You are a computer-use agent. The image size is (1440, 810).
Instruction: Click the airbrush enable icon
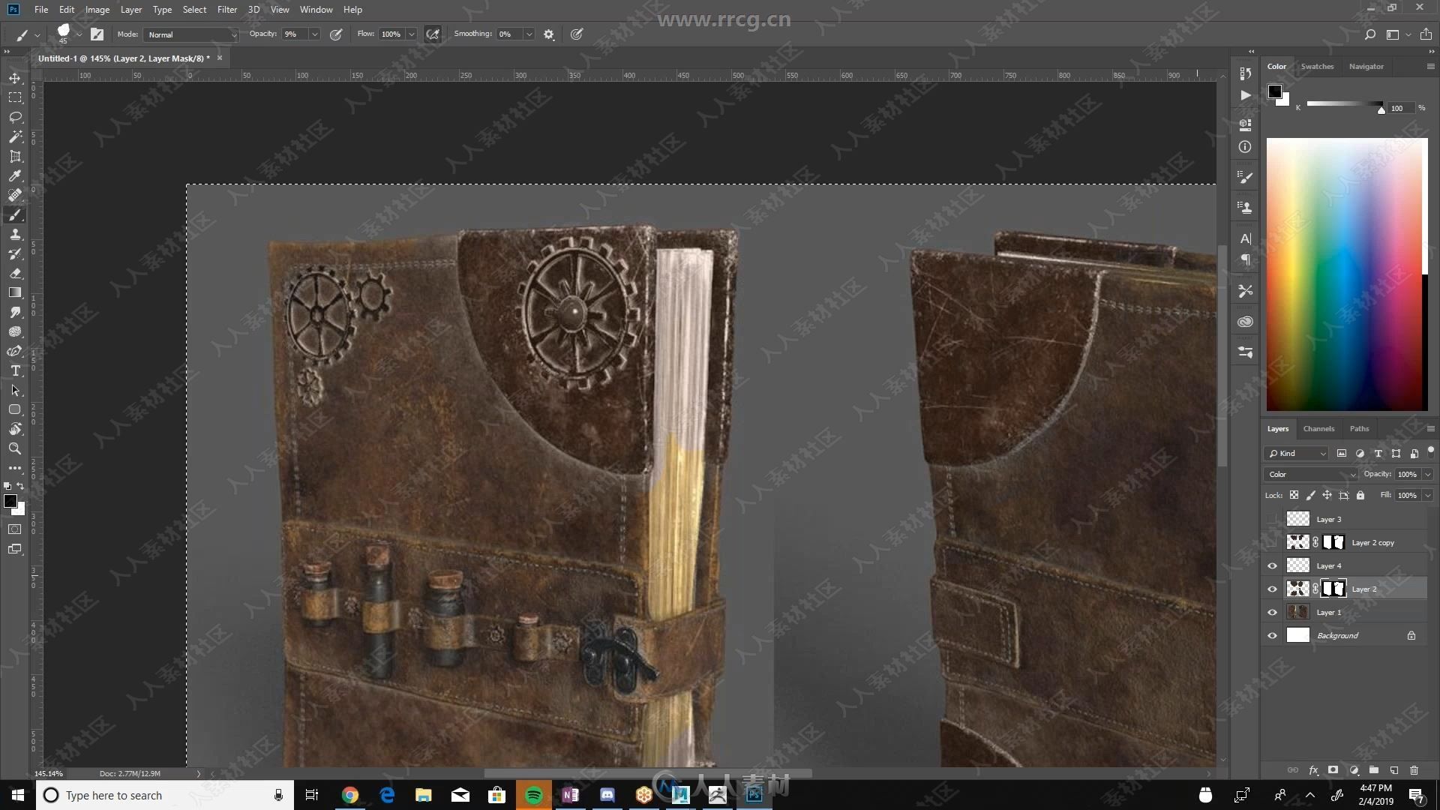point(432,34)
